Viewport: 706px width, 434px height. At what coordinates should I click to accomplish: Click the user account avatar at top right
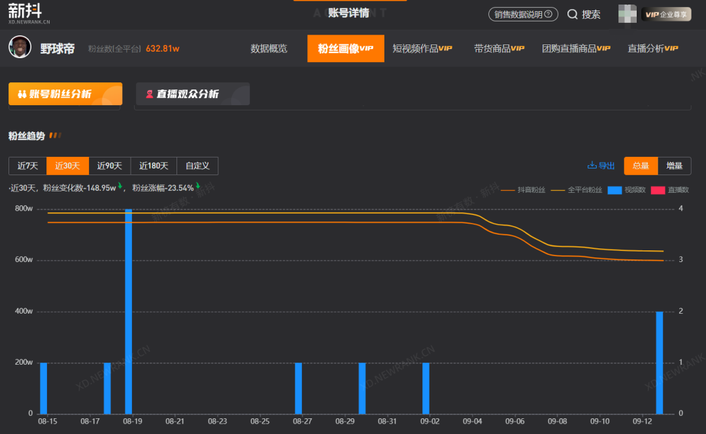click(628, 14)
